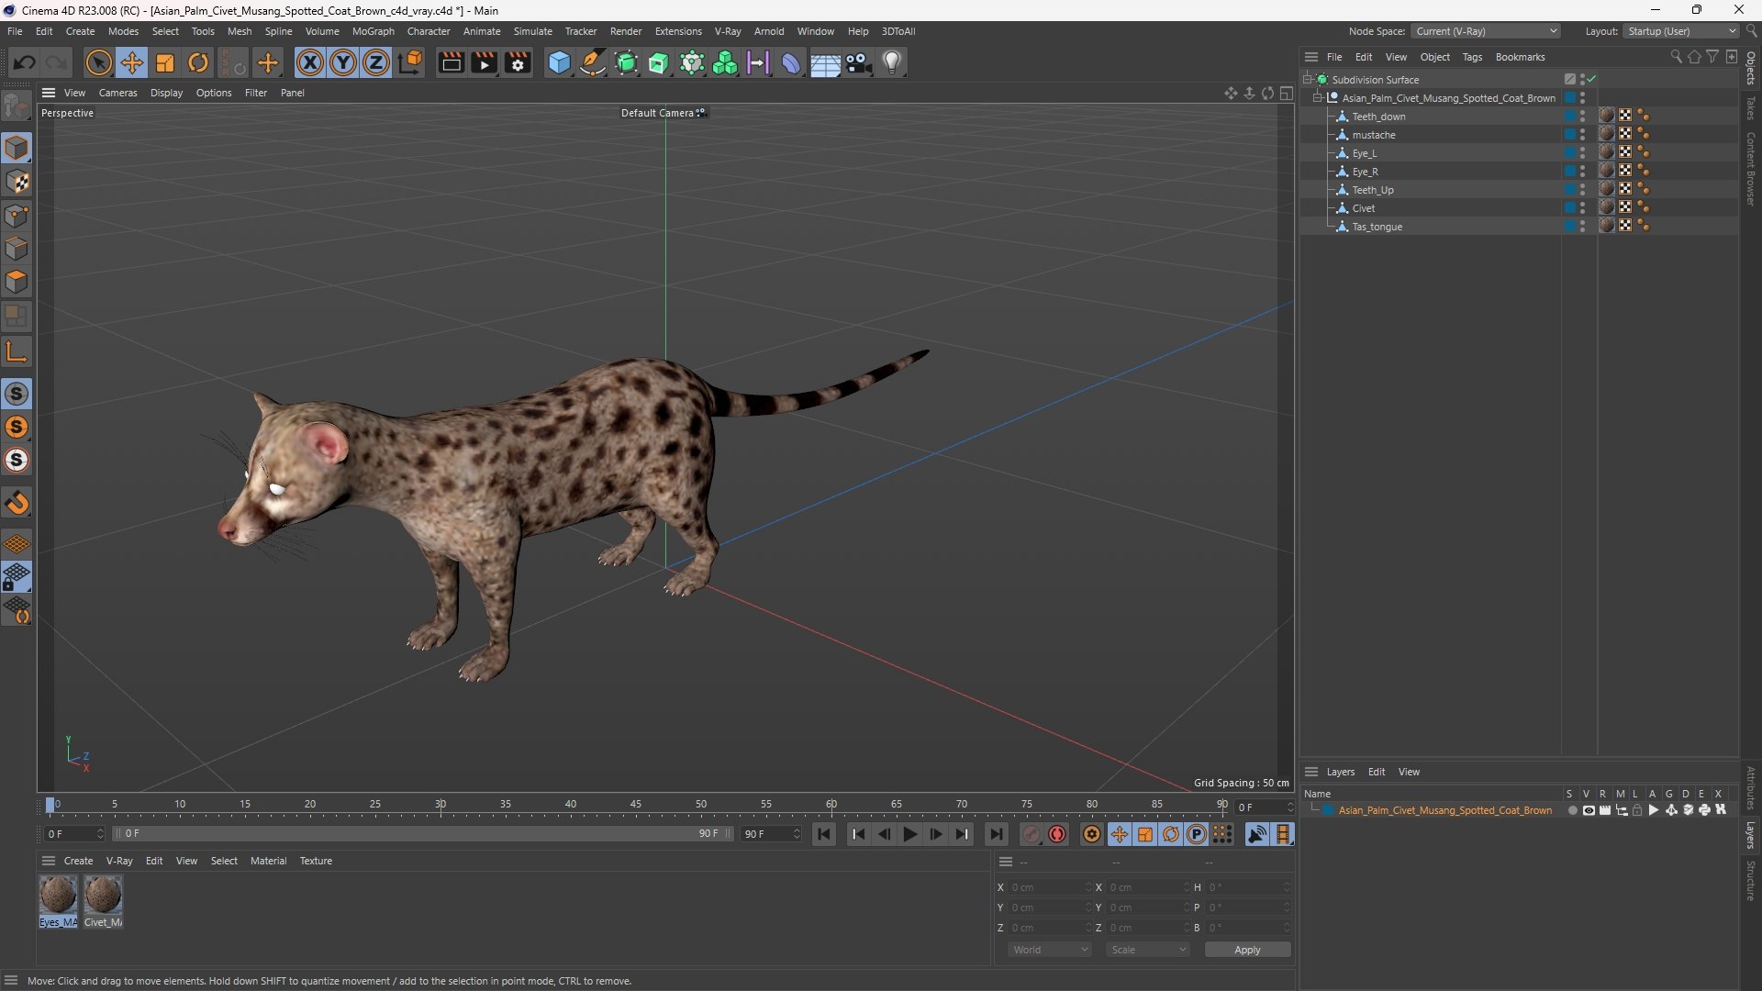
Task: Toggle visibility dots for mustache object
Action: [1582, 135]
